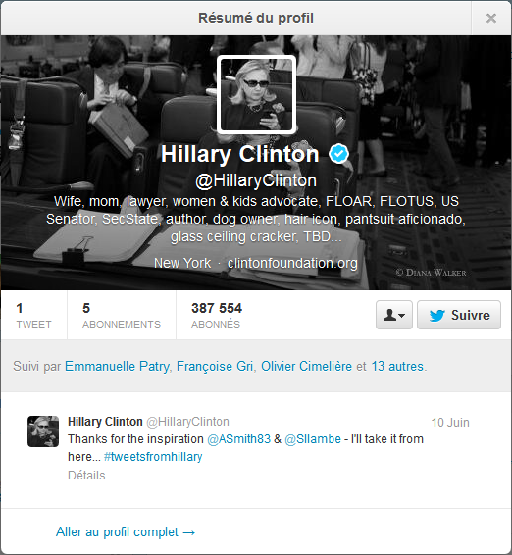Click the blue verified badge icon

pyautogui.click(x=338, y=154)
